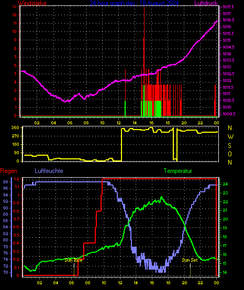Image resolution: width=244 pixels, height=290 pixels.
Task: Click the blue Luftfeuchte label
Action: pos(49,171)
